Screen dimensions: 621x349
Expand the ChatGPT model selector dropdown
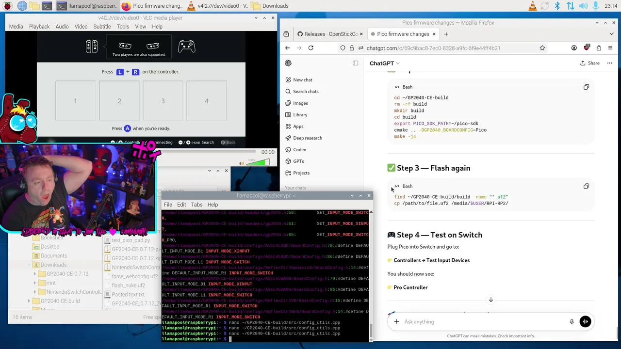pyautogui.click(x=384, y=63)
